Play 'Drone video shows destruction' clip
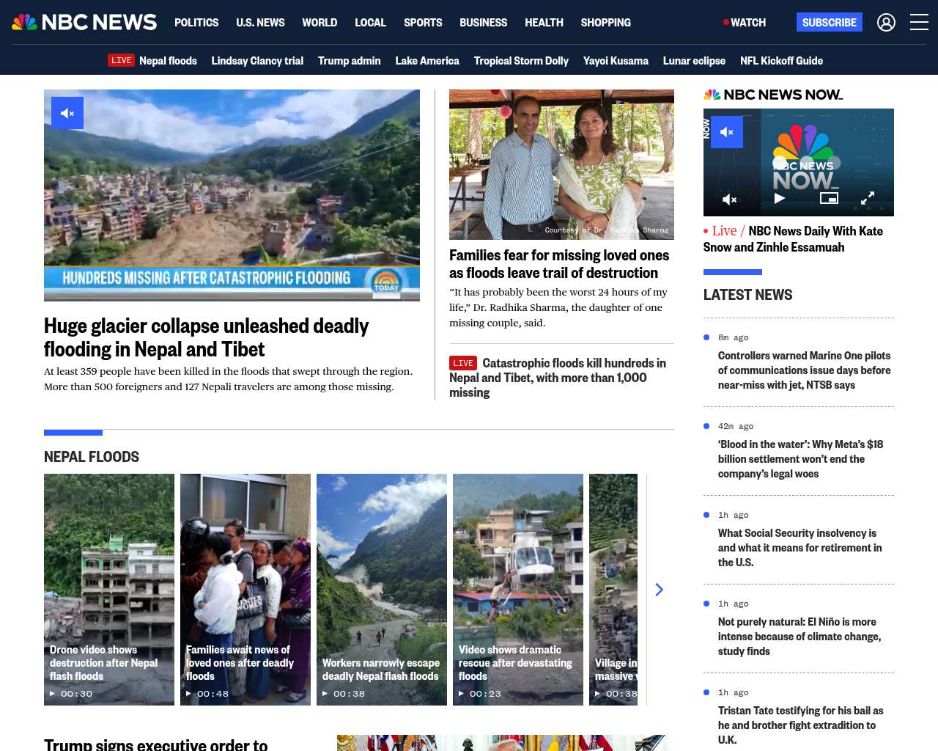 pos(109,590)
